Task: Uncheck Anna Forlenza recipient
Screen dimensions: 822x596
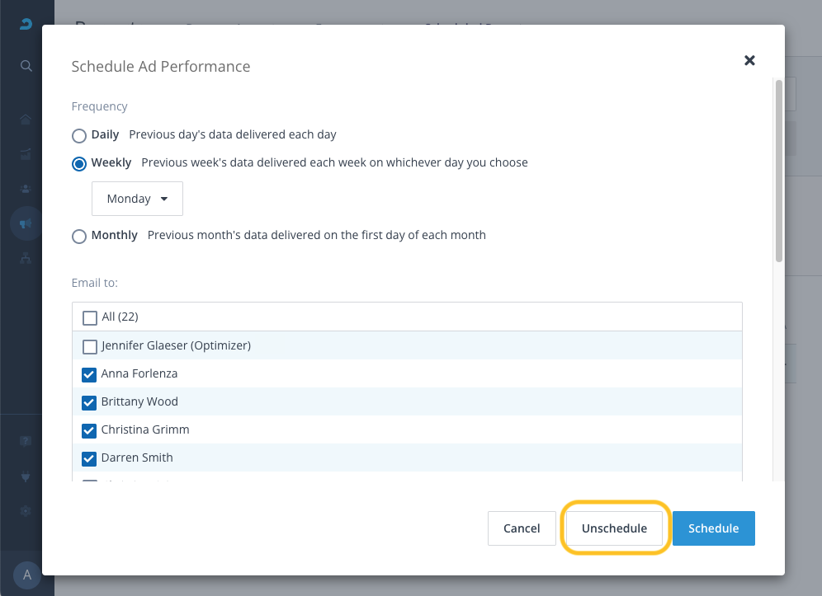Action: (89, 374)
